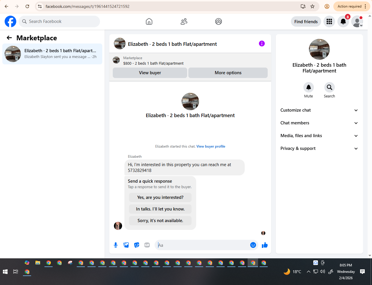372x285 pixels.
Task: Open the notifications bell with 8 badge
Action: (343, 21)
